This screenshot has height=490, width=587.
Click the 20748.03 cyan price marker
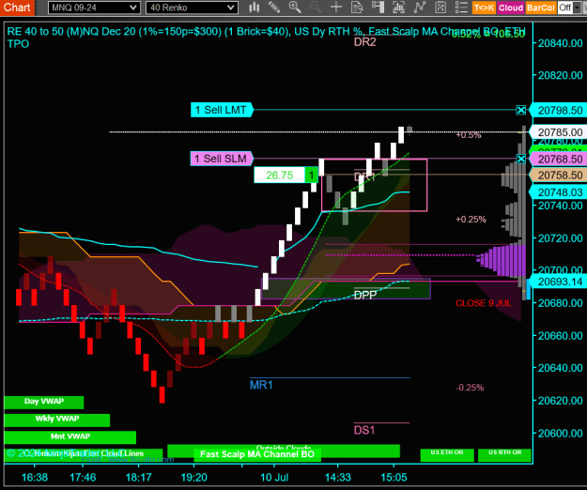tap(558, 192)
